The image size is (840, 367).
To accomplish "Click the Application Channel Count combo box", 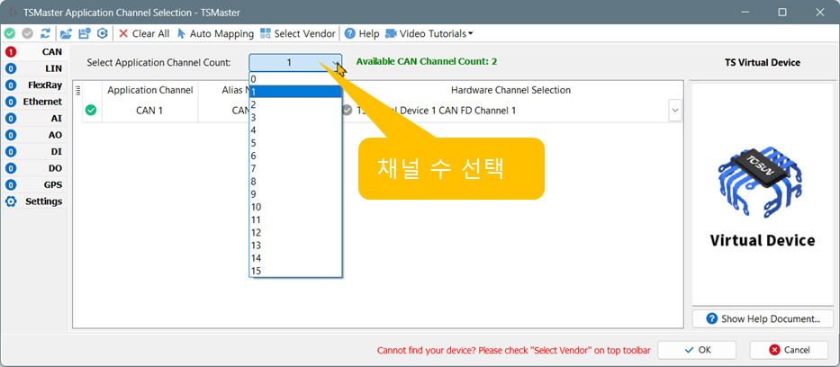I will click(x=295, y=63).
